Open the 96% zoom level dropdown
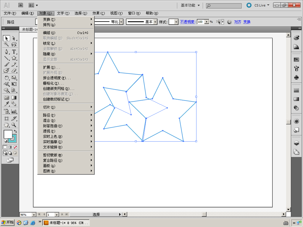The image size is (303, 227). point(34,215)
